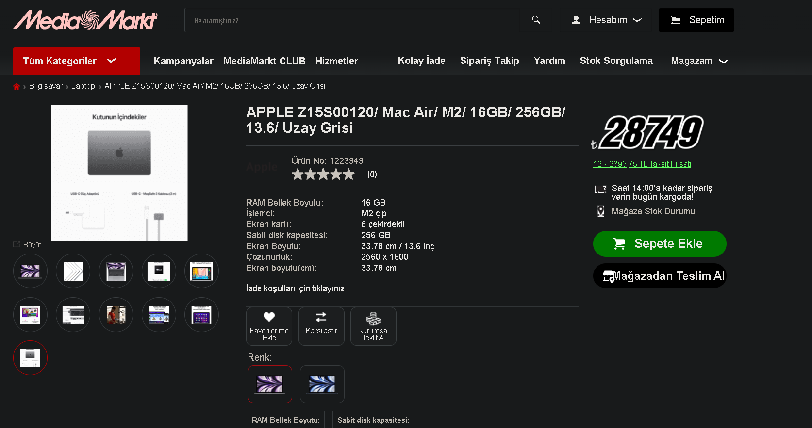
Task: Open Yardım page
Action: coord(549,61)
